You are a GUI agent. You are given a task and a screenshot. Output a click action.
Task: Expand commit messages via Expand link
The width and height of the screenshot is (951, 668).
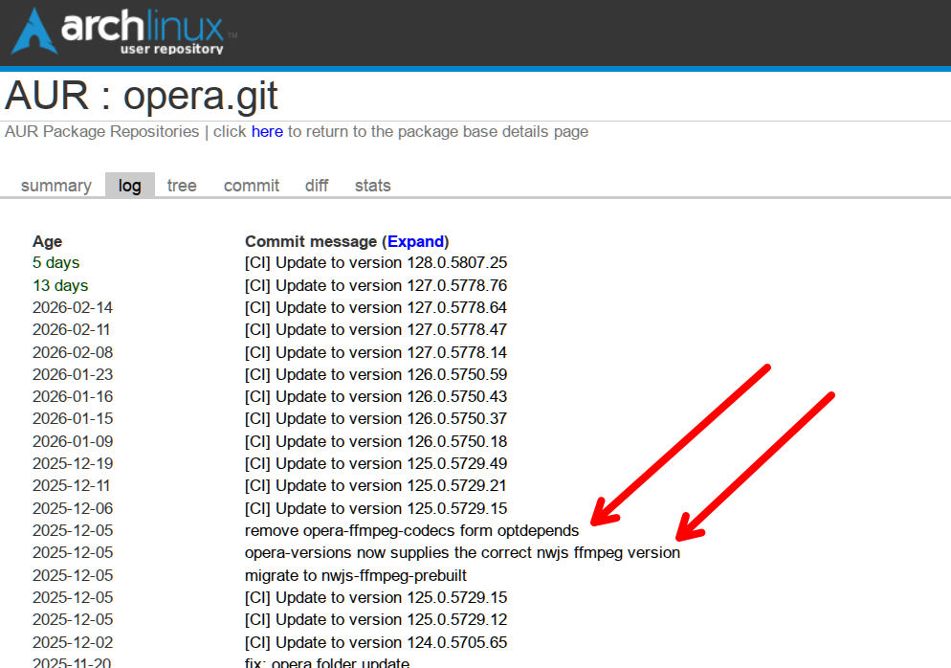[415, 241]
